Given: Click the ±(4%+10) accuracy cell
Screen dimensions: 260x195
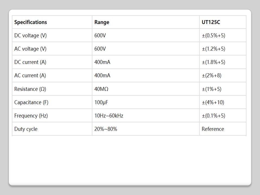Looking at the screenshot, I should pos(213,102).
